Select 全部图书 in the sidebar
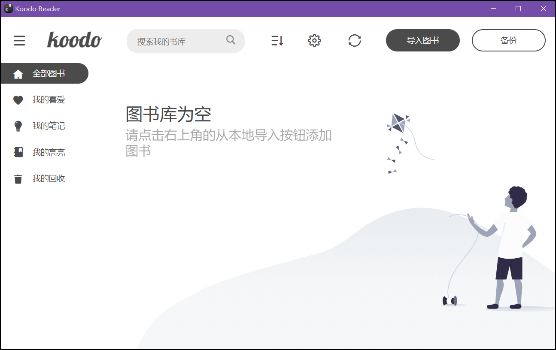This screenshot has height=350, width=556. tap(45, 73)
